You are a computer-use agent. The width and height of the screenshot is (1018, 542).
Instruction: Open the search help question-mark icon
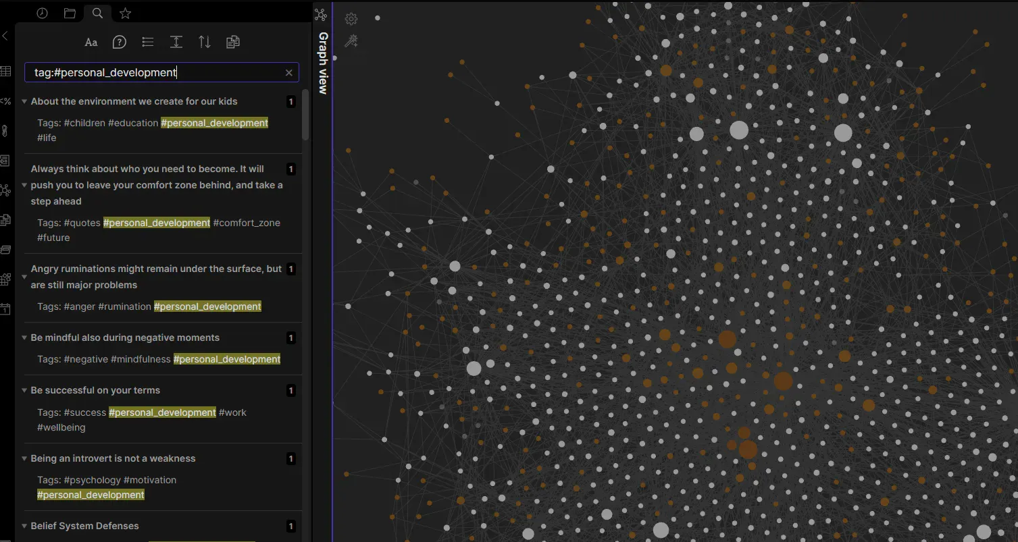click(x=120, y=42)
